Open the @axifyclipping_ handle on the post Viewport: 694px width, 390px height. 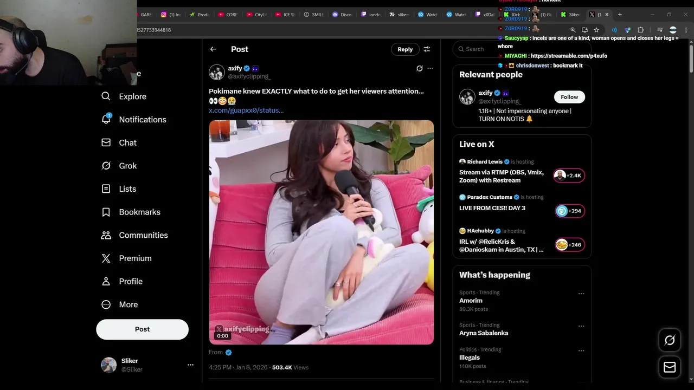coord(249,76)
